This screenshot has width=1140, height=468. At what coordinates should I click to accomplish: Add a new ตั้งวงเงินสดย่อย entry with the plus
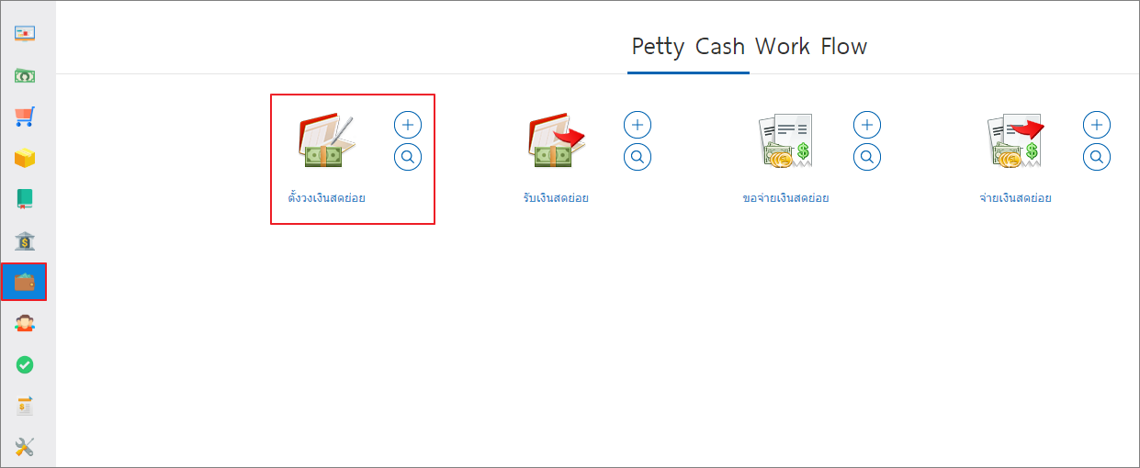tap(408, 125)
